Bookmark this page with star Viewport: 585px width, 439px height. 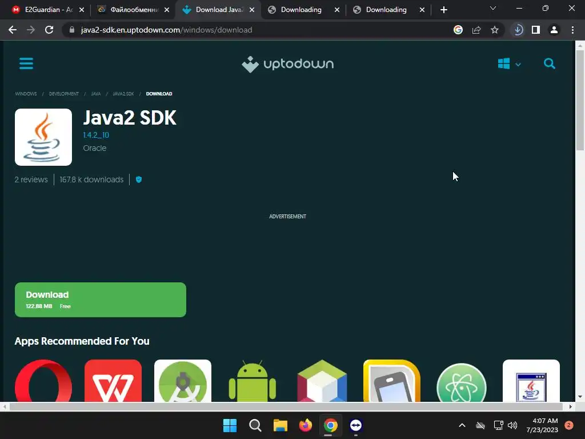[495, 30]
